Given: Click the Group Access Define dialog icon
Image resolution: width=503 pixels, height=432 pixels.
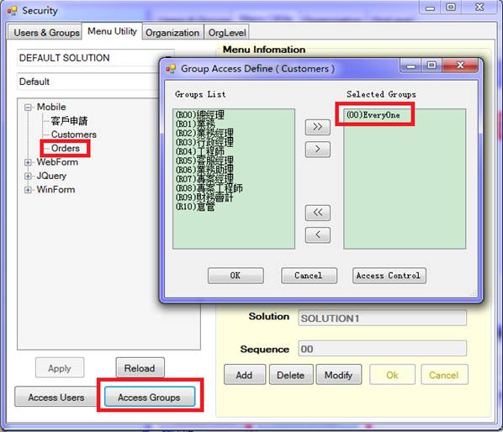Looking at the screenshot, I should click(171, 69).
